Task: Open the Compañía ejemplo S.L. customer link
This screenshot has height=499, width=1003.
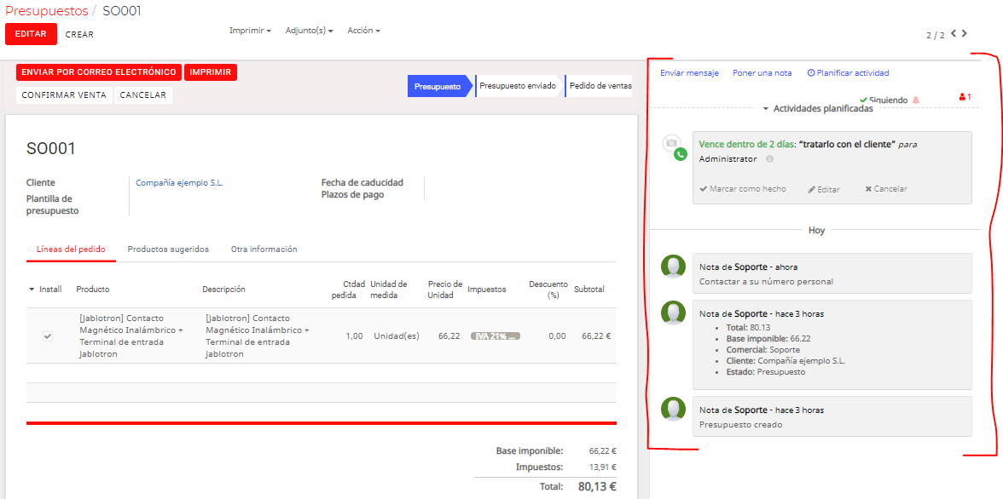Action: pyautogui.click(x=180, y=182)
